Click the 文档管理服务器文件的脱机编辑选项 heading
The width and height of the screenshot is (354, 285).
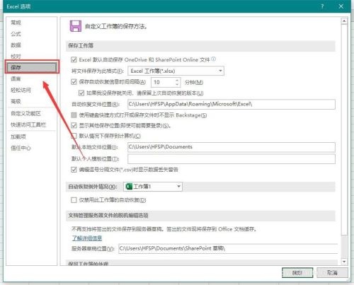[108, 216]
